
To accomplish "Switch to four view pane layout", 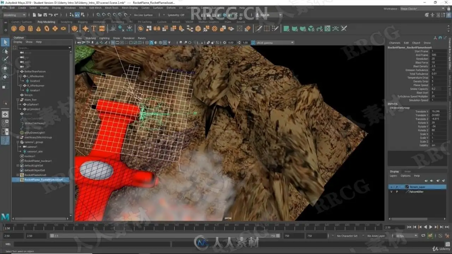I will coord(5,123).
